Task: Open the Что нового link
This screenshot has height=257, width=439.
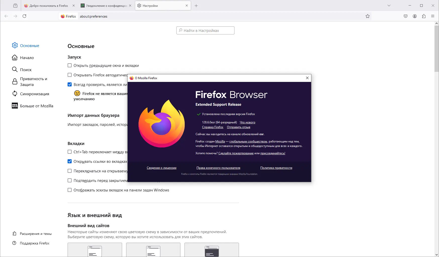Action: [248, 122]
